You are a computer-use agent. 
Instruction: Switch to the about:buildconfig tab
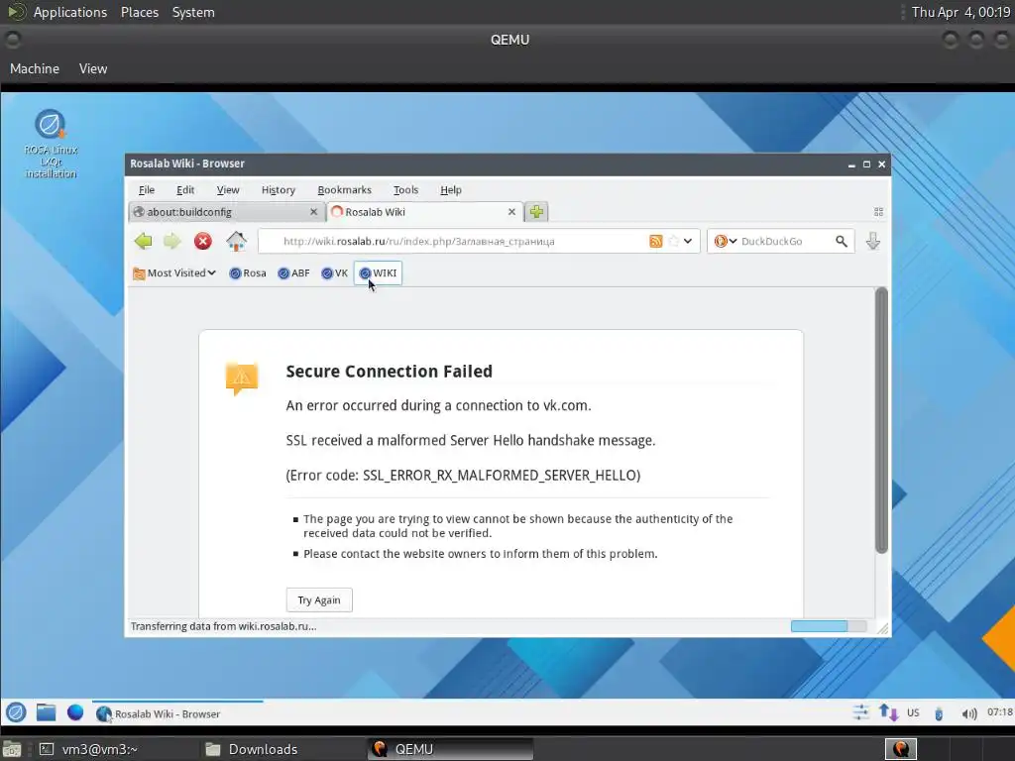tap(227, 212)
